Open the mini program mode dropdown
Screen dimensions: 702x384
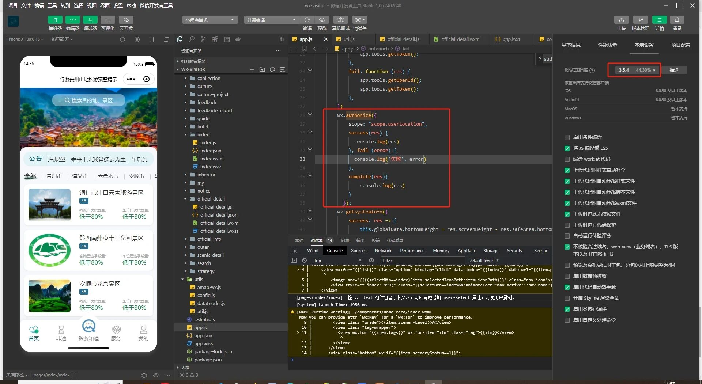pyautogui.click(x=210, y=20)
